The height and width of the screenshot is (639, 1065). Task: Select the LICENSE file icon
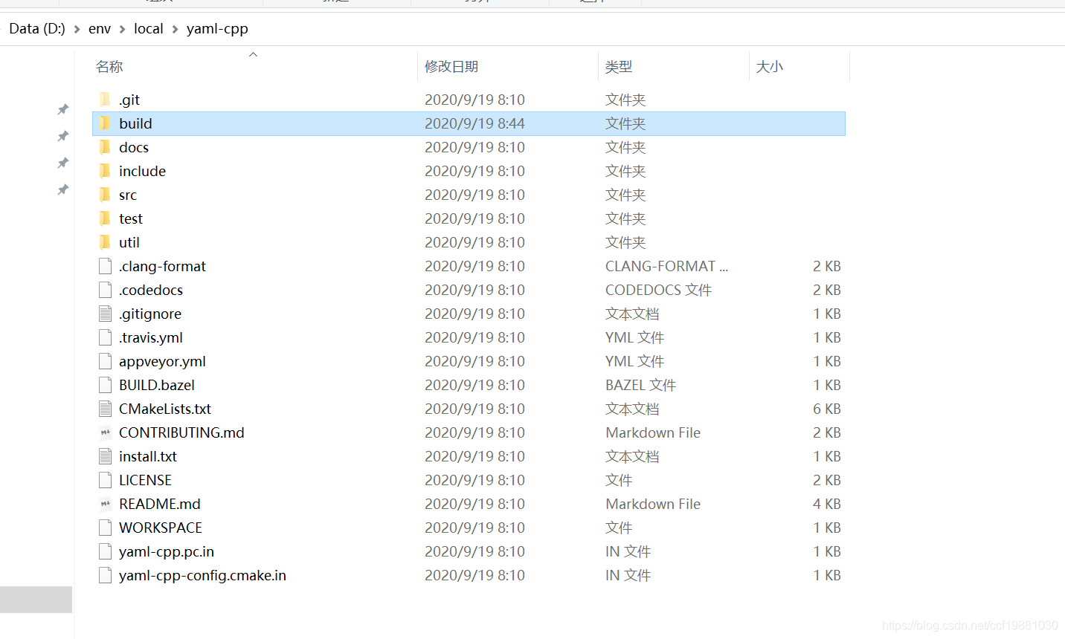[105, 480]
